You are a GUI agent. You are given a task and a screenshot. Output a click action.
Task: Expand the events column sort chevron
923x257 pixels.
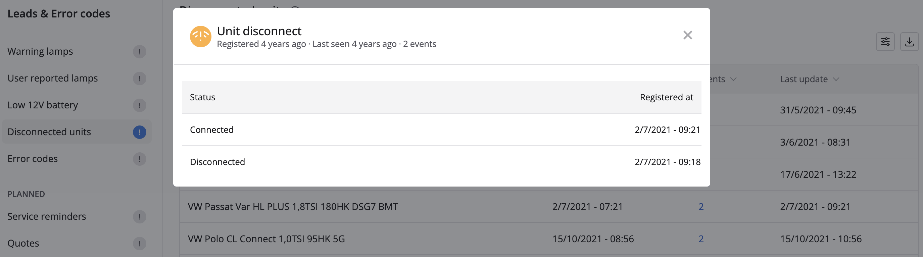(x=733, y=79)
